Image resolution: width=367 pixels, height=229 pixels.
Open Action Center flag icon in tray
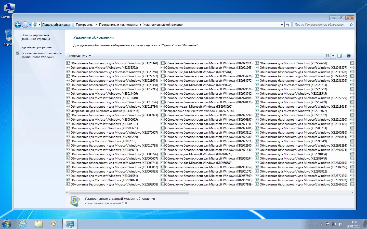pos(327,224)
